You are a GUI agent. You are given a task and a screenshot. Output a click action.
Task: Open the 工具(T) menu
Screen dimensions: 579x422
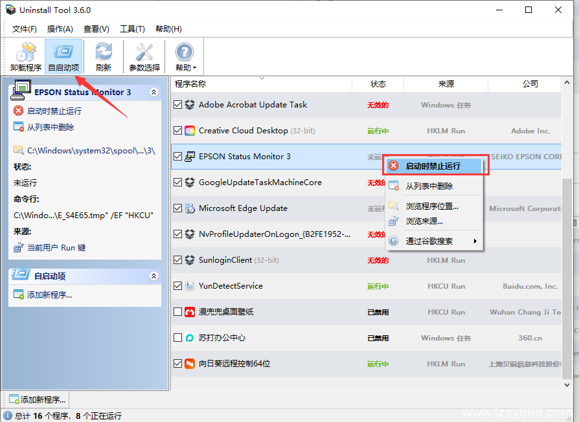click(132, 29)
